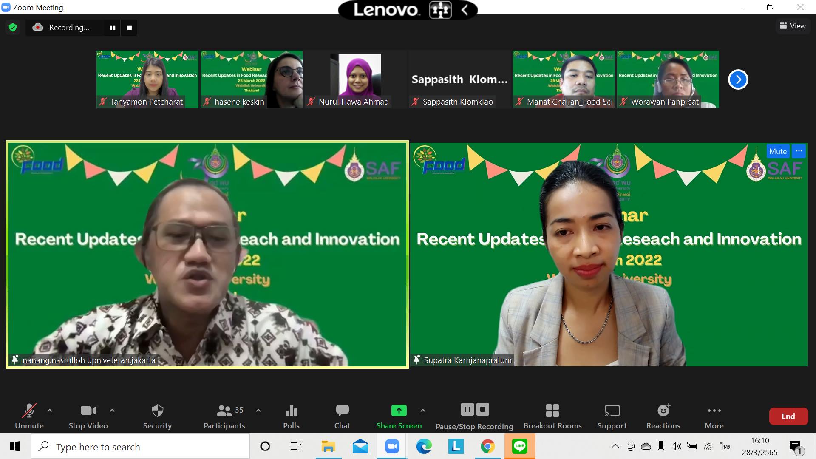Expand share options arrow beside Share Screen

coord(422,411)
